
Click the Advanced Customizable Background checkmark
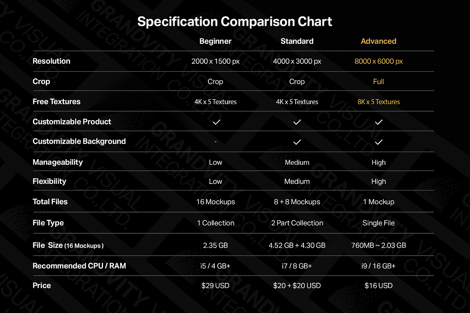(x=378, y=142)
